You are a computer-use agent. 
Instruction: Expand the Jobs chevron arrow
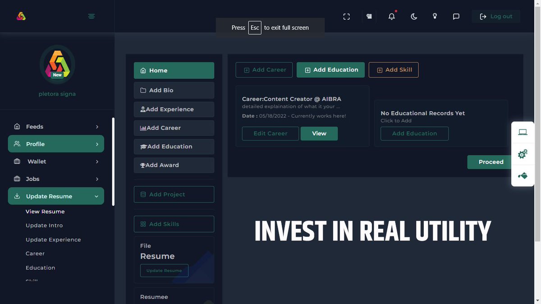coord(97,179)
